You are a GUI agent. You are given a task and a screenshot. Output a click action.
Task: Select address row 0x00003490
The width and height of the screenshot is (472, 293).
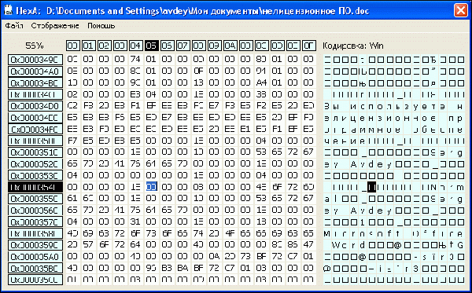point(35,60)
